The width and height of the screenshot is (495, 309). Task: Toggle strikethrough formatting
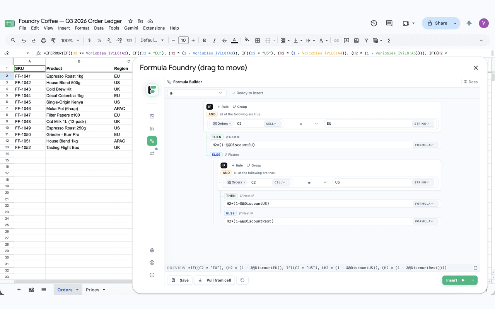(224, 40)
